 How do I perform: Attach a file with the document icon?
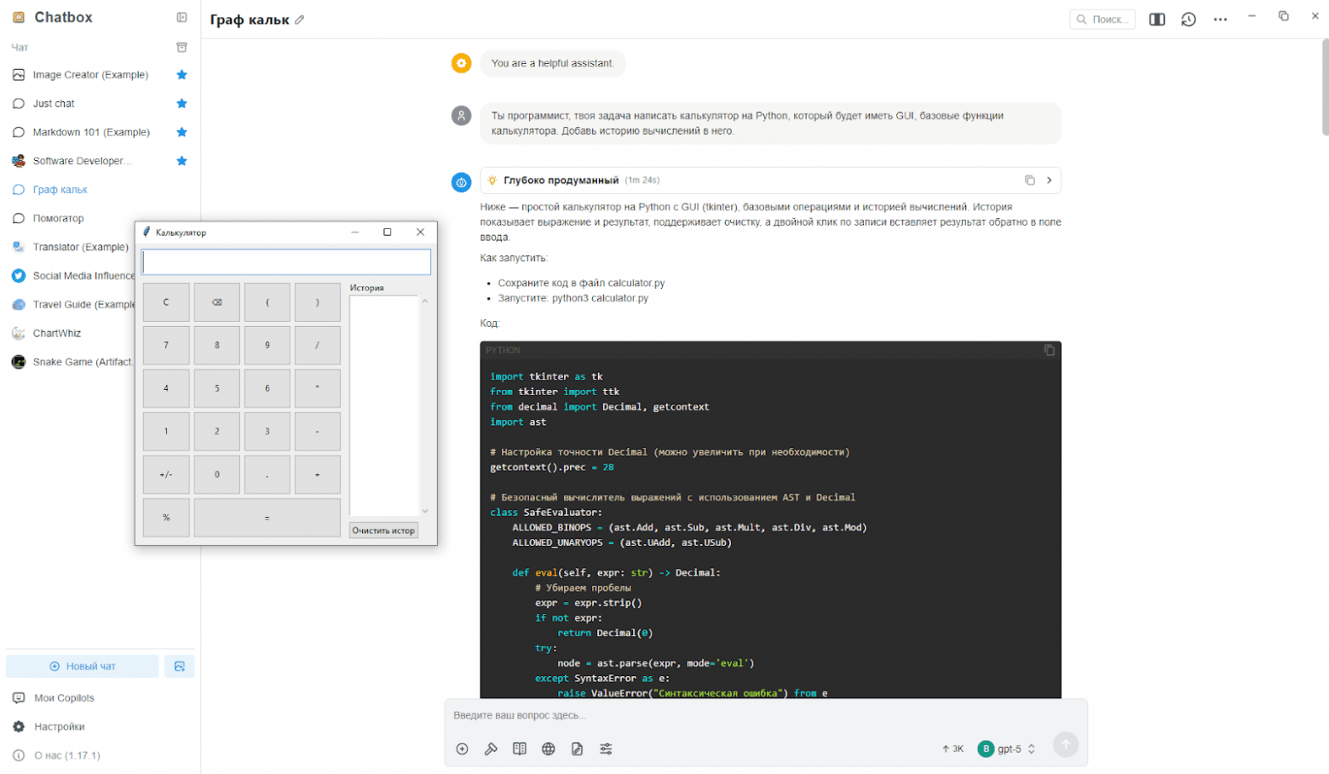tap(578, 748)
